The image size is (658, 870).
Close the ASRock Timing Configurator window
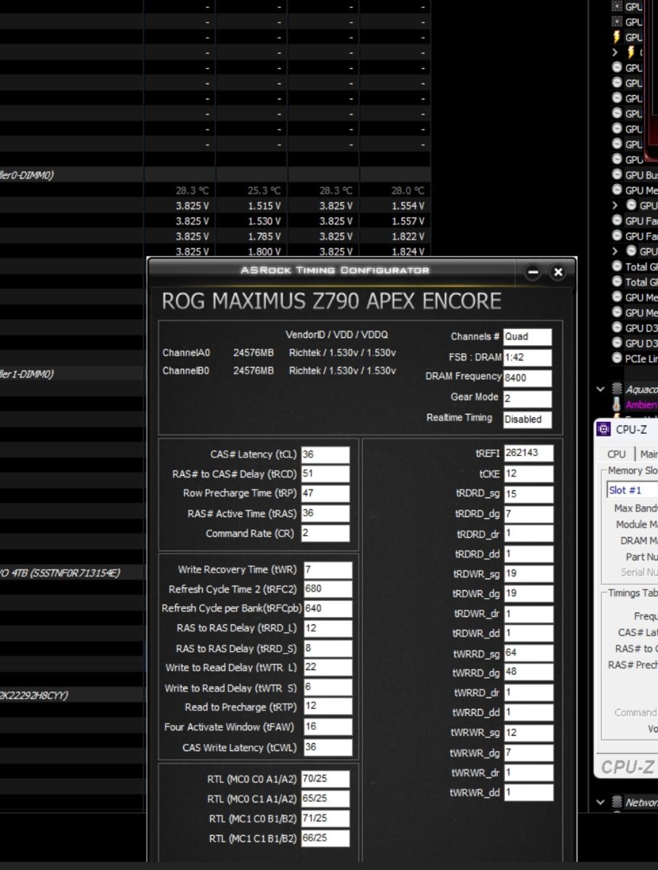pyautogui.click(x=557, y=273)
